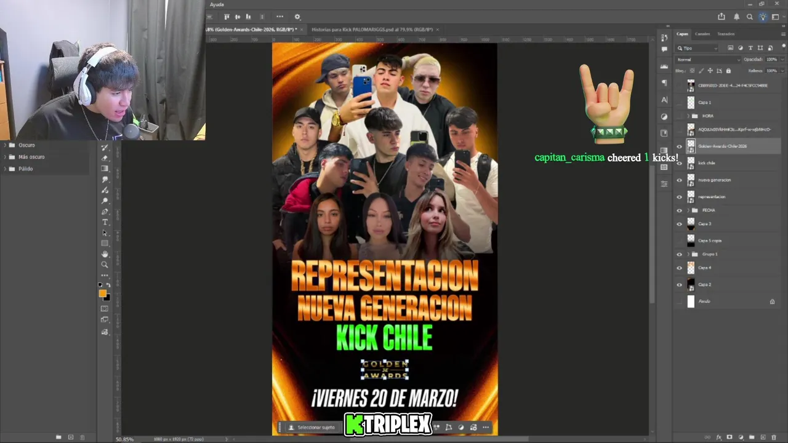Expand the Pálido folder
The width and height of the screenshot is (788, 443).
[5, 169]
